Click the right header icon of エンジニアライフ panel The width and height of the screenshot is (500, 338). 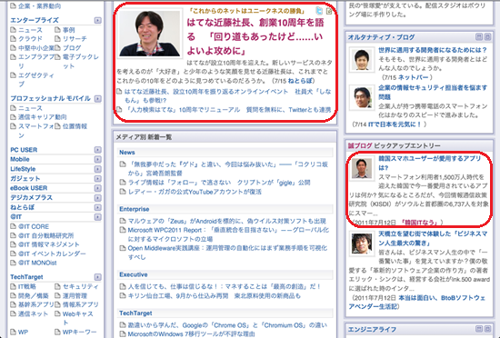(x=487, y=329)
